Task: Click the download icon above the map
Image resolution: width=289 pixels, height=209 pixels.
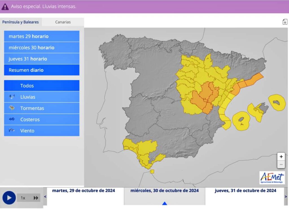Action: point(285,22)
